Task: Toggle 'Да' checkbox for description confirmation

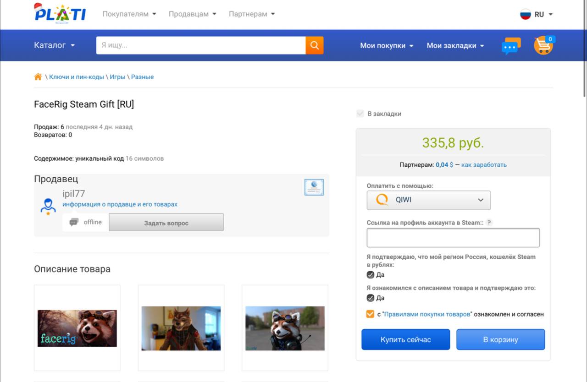Action: [371, 298]
